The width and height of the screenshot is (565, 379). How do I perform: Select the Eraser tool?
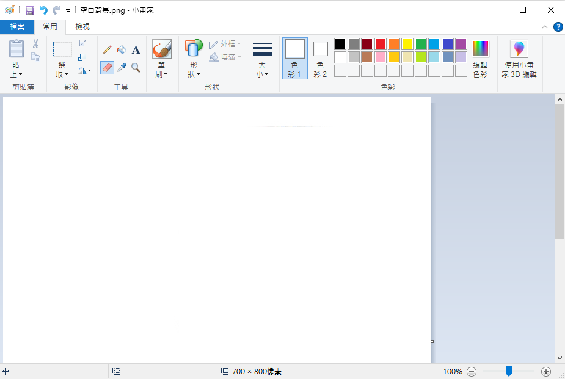click(107, 67)
